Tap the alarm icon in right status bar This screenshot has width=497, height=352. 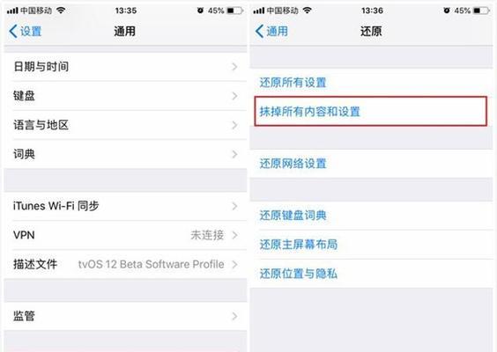click(x=447, y=11)
